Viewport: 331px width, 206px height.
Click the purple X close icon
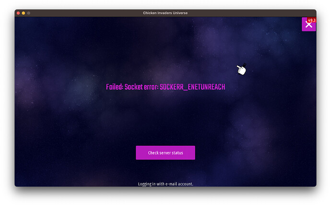(308, 24)
